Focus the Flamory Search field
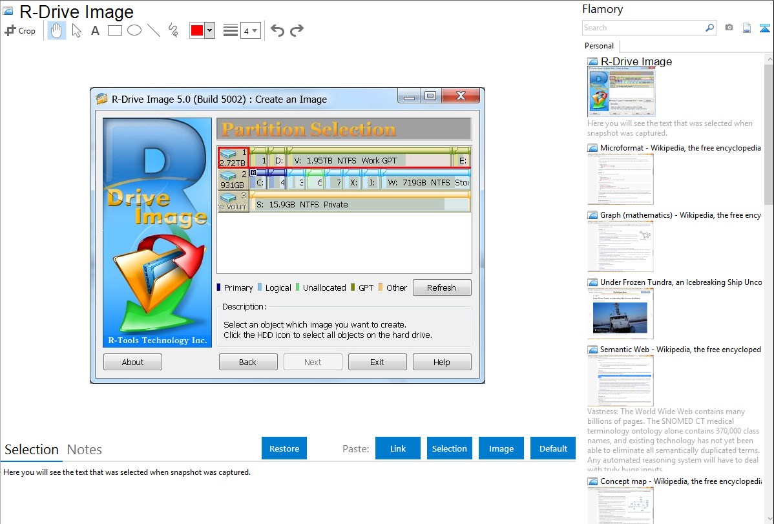Viewport: 774px width, 524px height. coord(643,28)
